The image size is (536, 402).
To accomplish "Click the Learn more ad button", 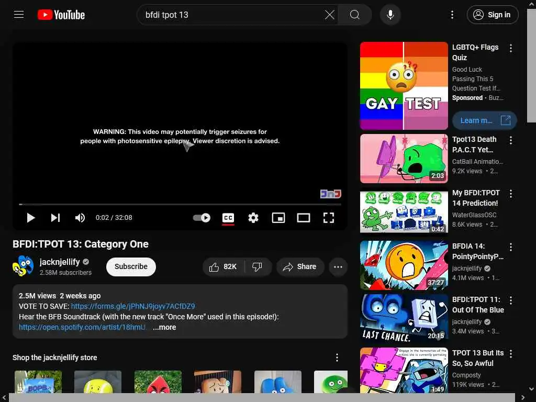I will pyautogui.click(x=484, y=120).
